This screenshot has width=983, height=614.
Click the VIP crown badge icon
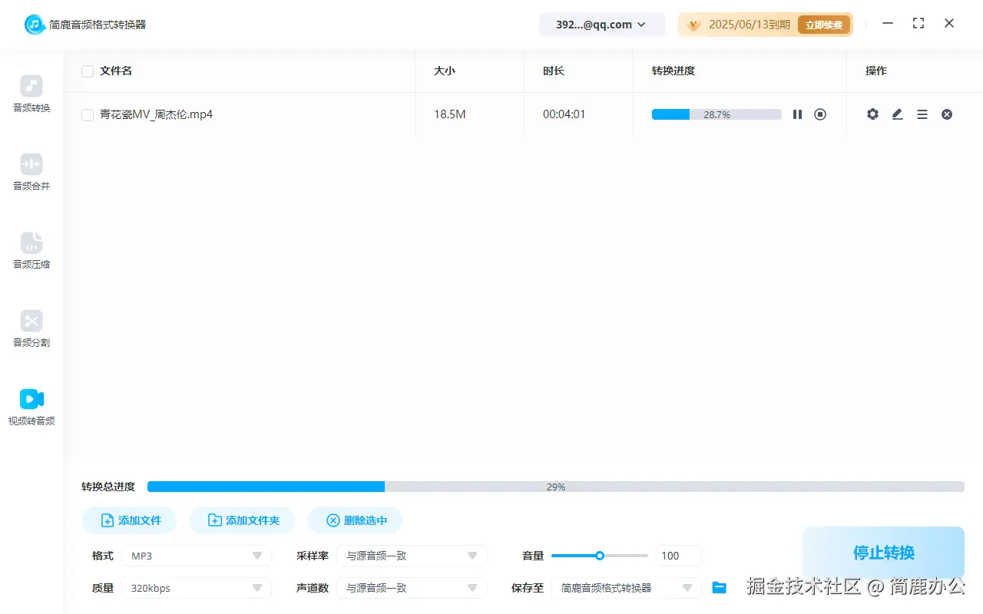(693, 25)
